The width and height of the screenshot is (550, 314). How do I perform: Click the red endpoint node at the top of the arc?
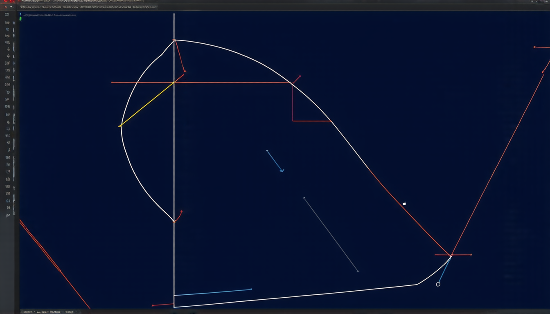(174, 40)
